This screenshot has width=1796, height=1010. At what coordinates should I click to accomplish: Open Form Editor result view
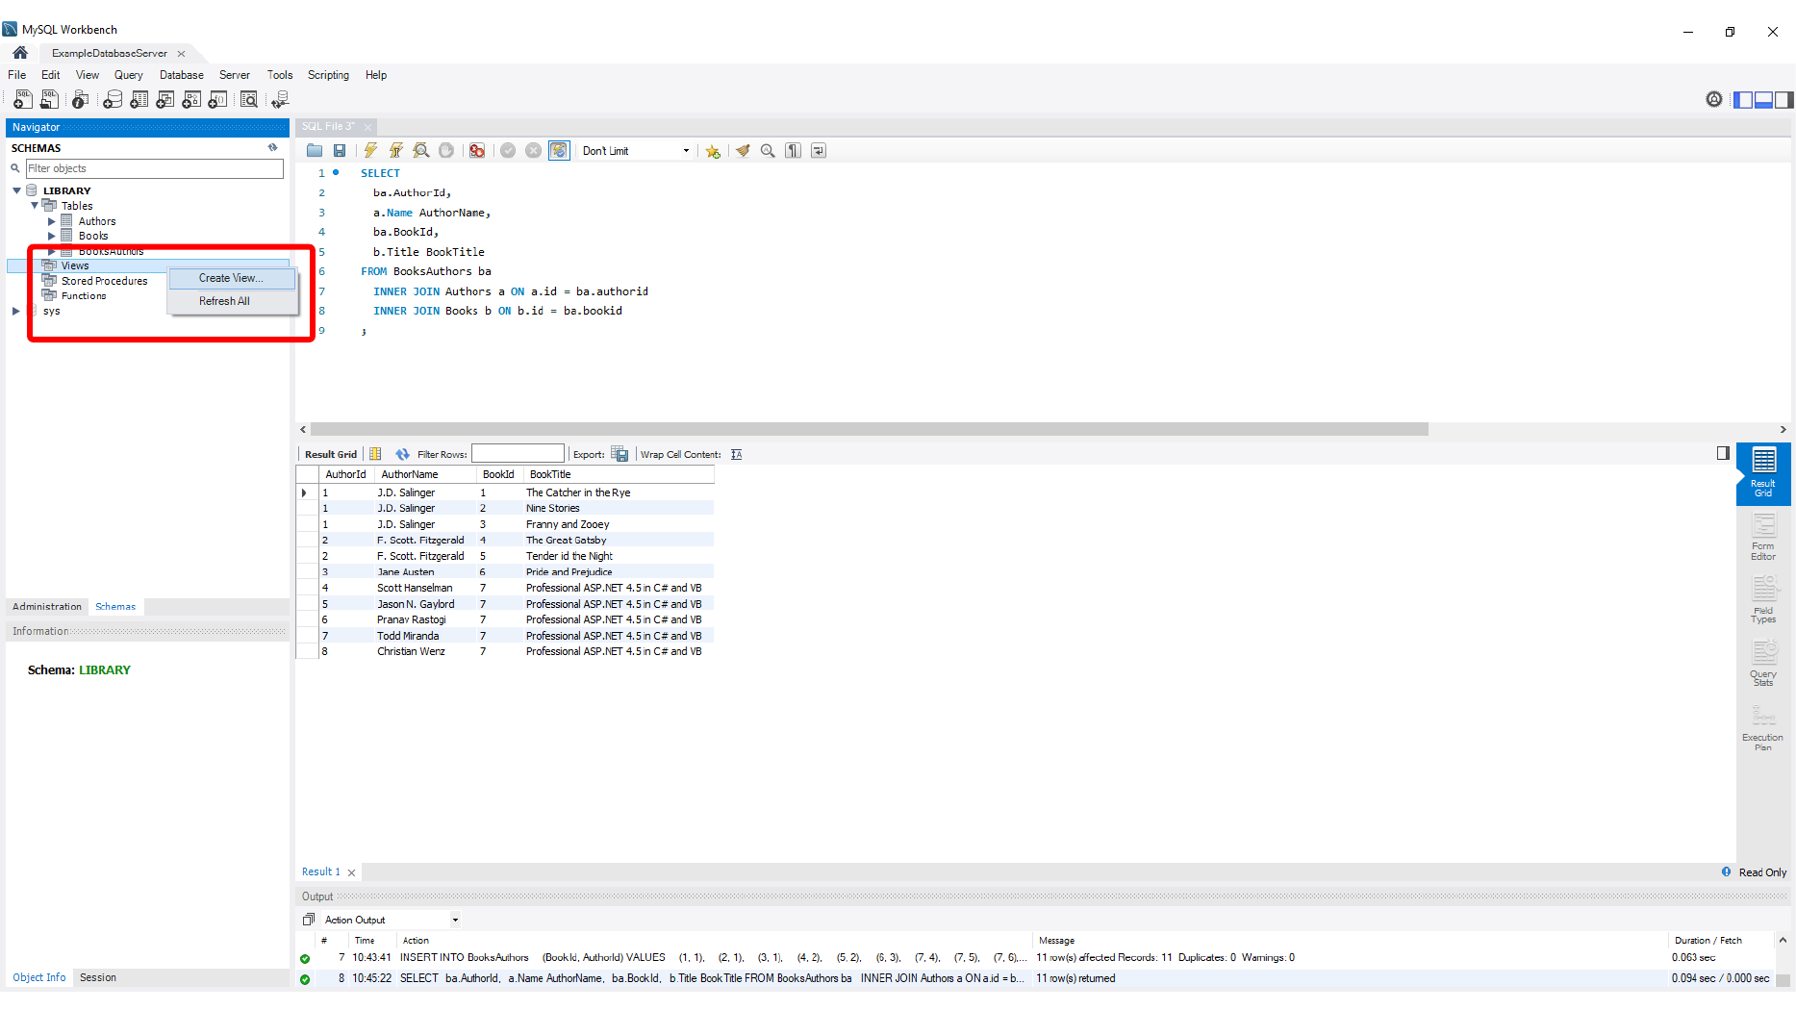(1763, 537)
